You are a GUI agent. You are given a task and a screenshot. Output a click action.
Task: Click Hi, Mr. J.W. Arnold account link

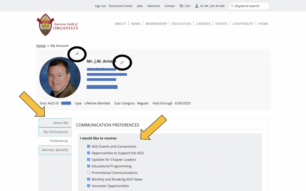click(x=212, y=6)
